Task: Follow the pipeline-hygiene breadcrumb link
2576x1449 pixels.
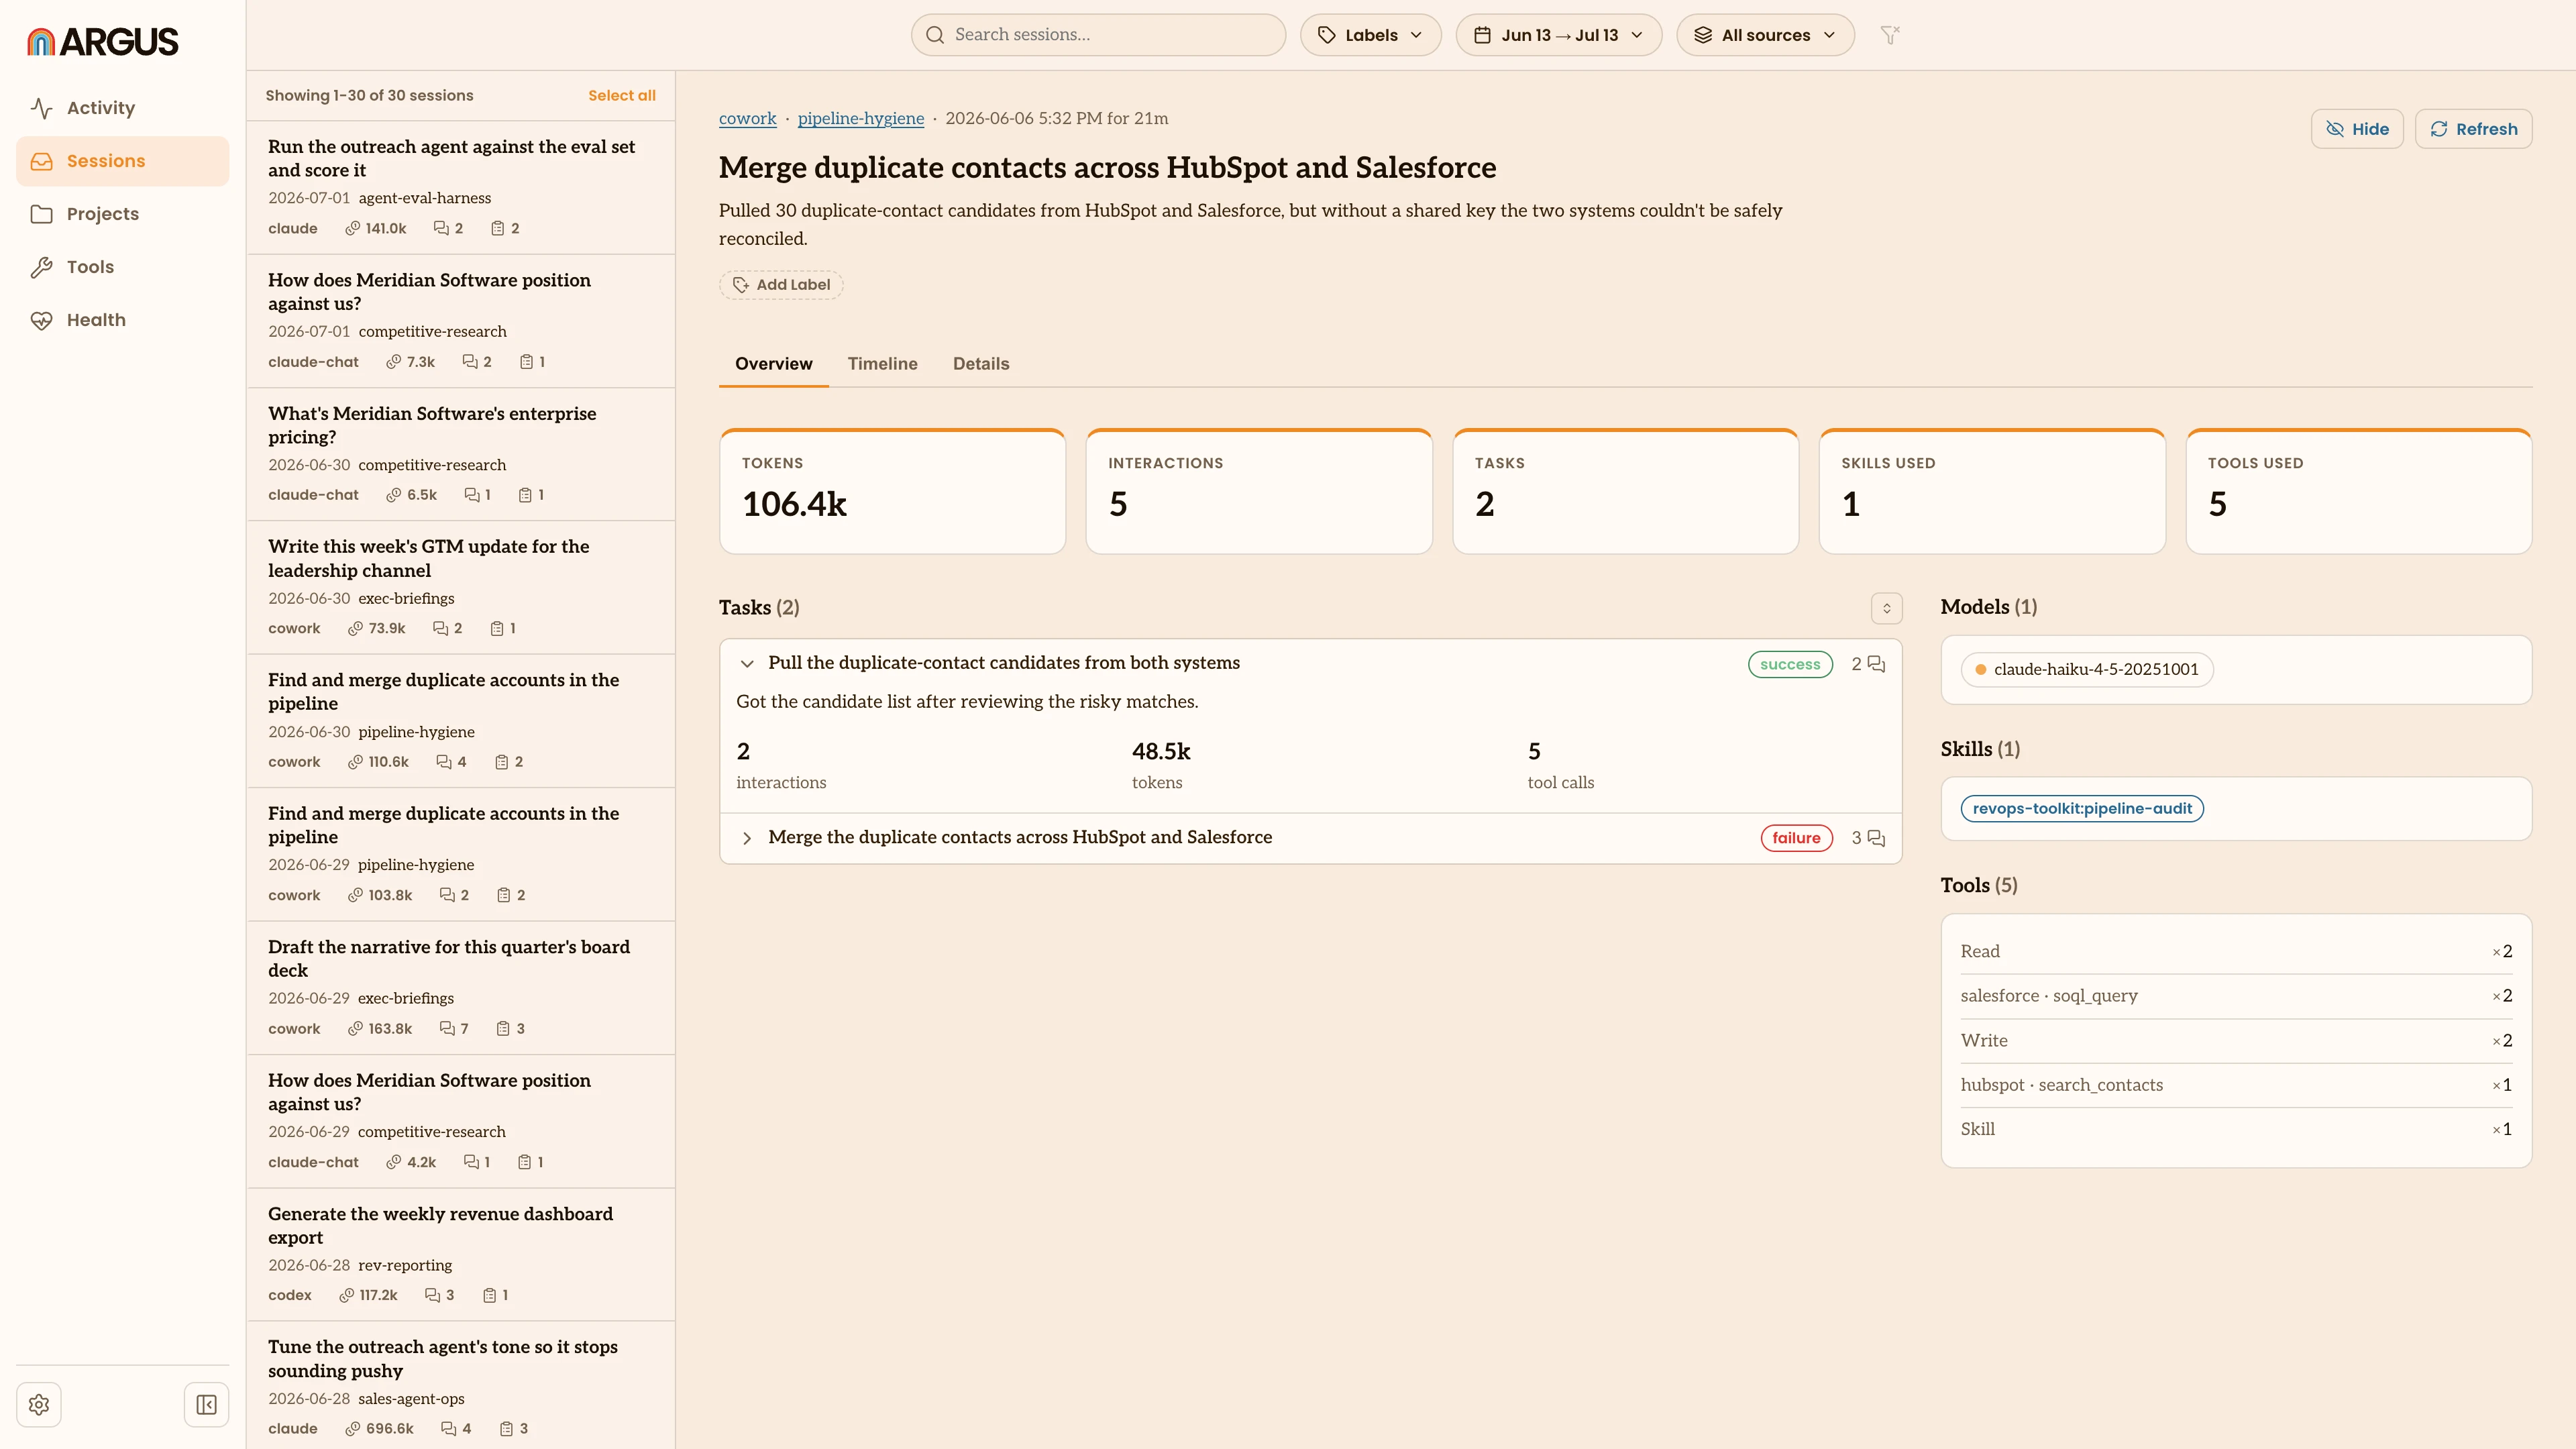Action: point(860,118)
